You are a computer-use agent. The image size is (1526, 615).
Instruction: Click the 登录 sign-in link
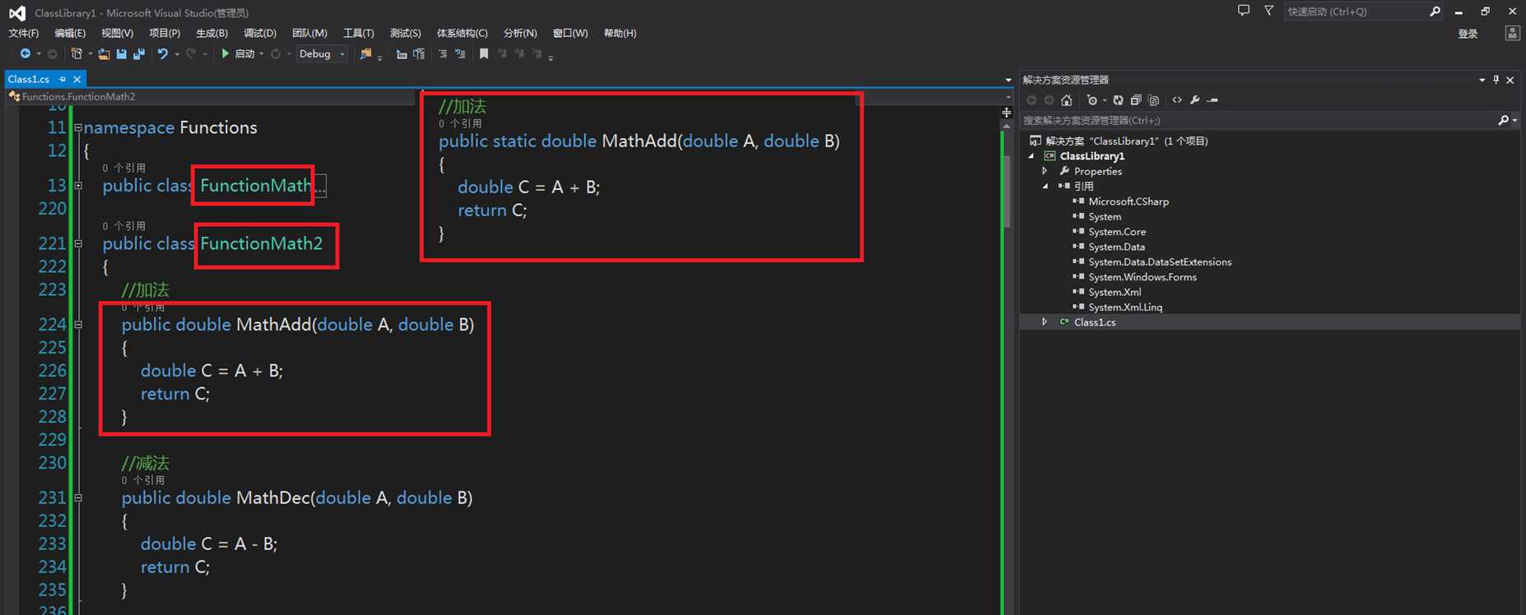pyautogui.click(x=1468, y=34)
